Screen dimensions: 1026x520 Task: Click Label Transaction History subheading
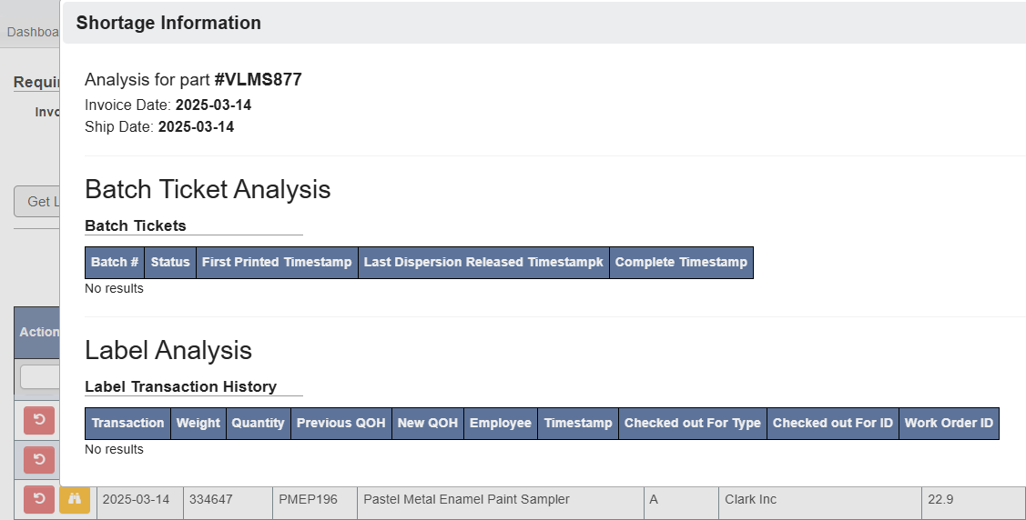coord(180,386)
